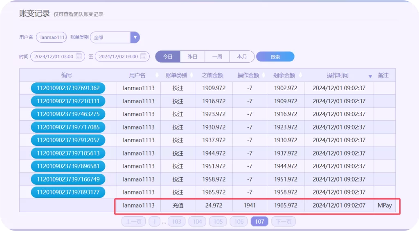Click the 1944.972 remaining amount cell
The image size is (419, 231).
(x=286, y=166)
